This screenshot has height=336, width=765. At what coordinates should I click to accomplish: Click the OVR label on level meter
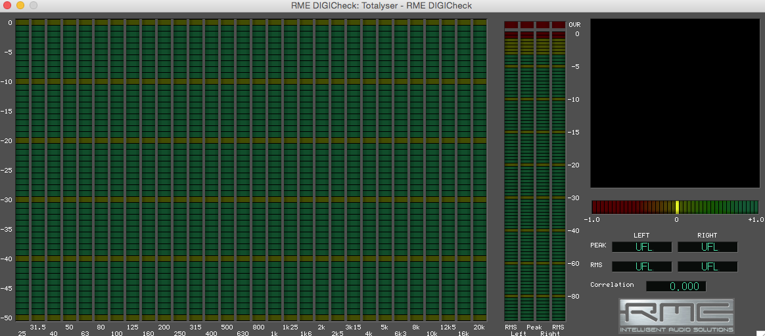tap(574, 24)
